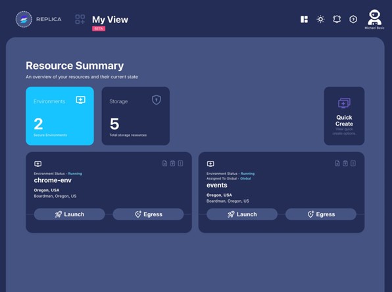Click events environment monitor icon
This screenshot has width=392, height=292.
(210, 164)
